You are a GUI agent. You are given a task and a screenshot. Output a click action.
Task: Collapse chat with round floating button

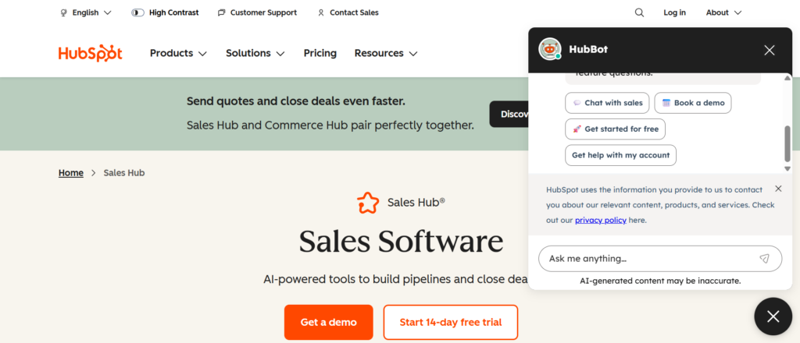coord(773,316)
